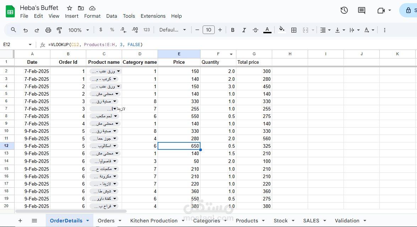Open the Help menu

pos(176,16)
